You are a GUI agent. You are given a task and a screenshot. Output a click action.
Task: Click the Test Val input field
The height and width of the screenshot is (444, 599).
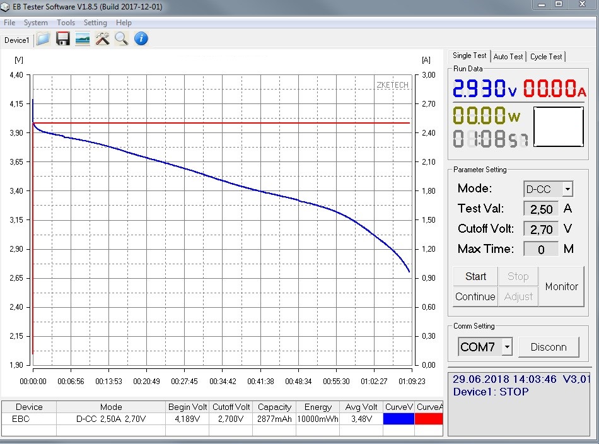tap(541, 209)
